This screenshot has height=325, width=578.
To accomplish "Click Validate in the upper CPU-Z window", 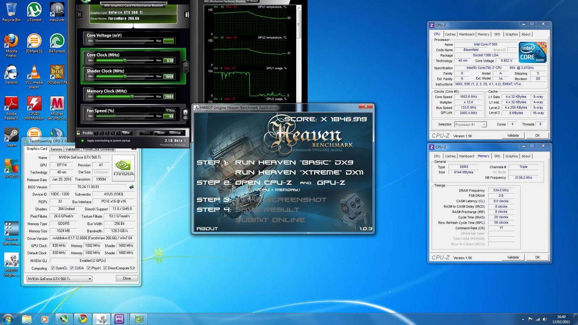I will [x=513, y=136].
